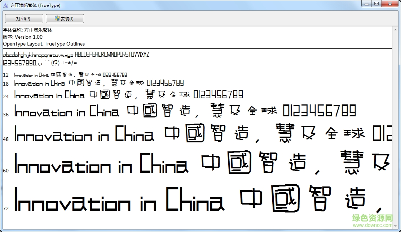Click 'Innovation in China' at size 36
Image resolution: width=401 pixels, height=232 pixels.
click(x=67, y=111)
